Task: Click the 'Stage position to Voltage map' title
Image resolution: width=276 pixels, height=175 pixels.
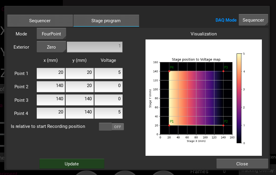Action: [196, 59]
